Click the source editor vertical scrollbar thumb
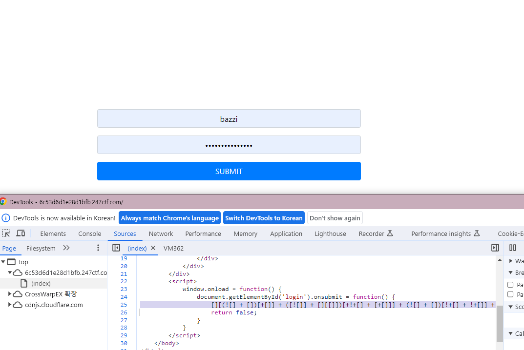 (500, 324)
